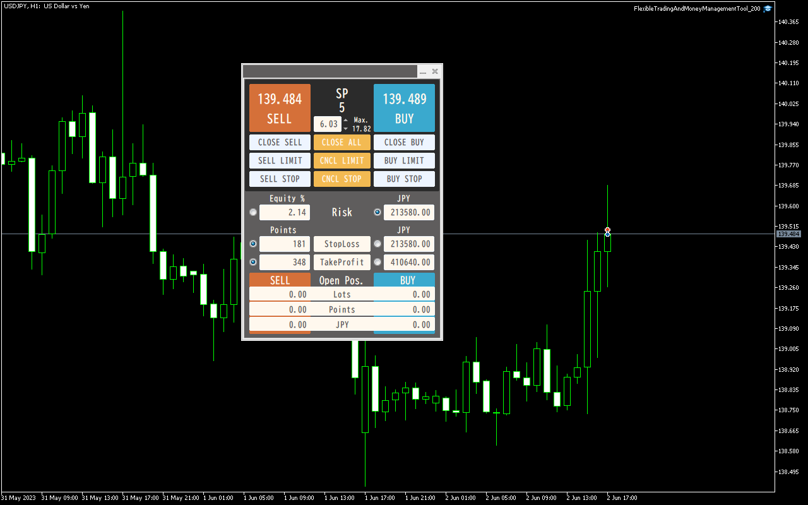Screen dimensions: 808x505
Task: Click the expert advisor cap icon
Action: tap(768, 9)
